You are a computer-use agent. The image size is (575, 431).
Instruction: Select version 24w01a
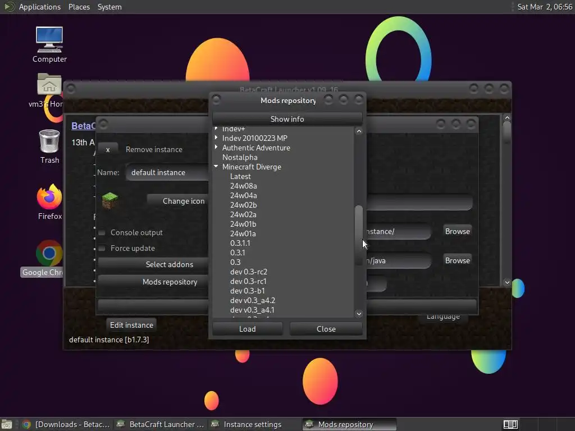coord(243,233)
